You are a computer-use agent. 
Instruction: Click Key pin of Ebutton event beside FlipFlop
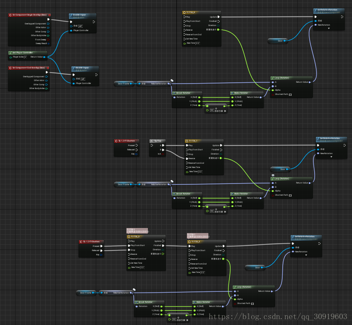136,154
